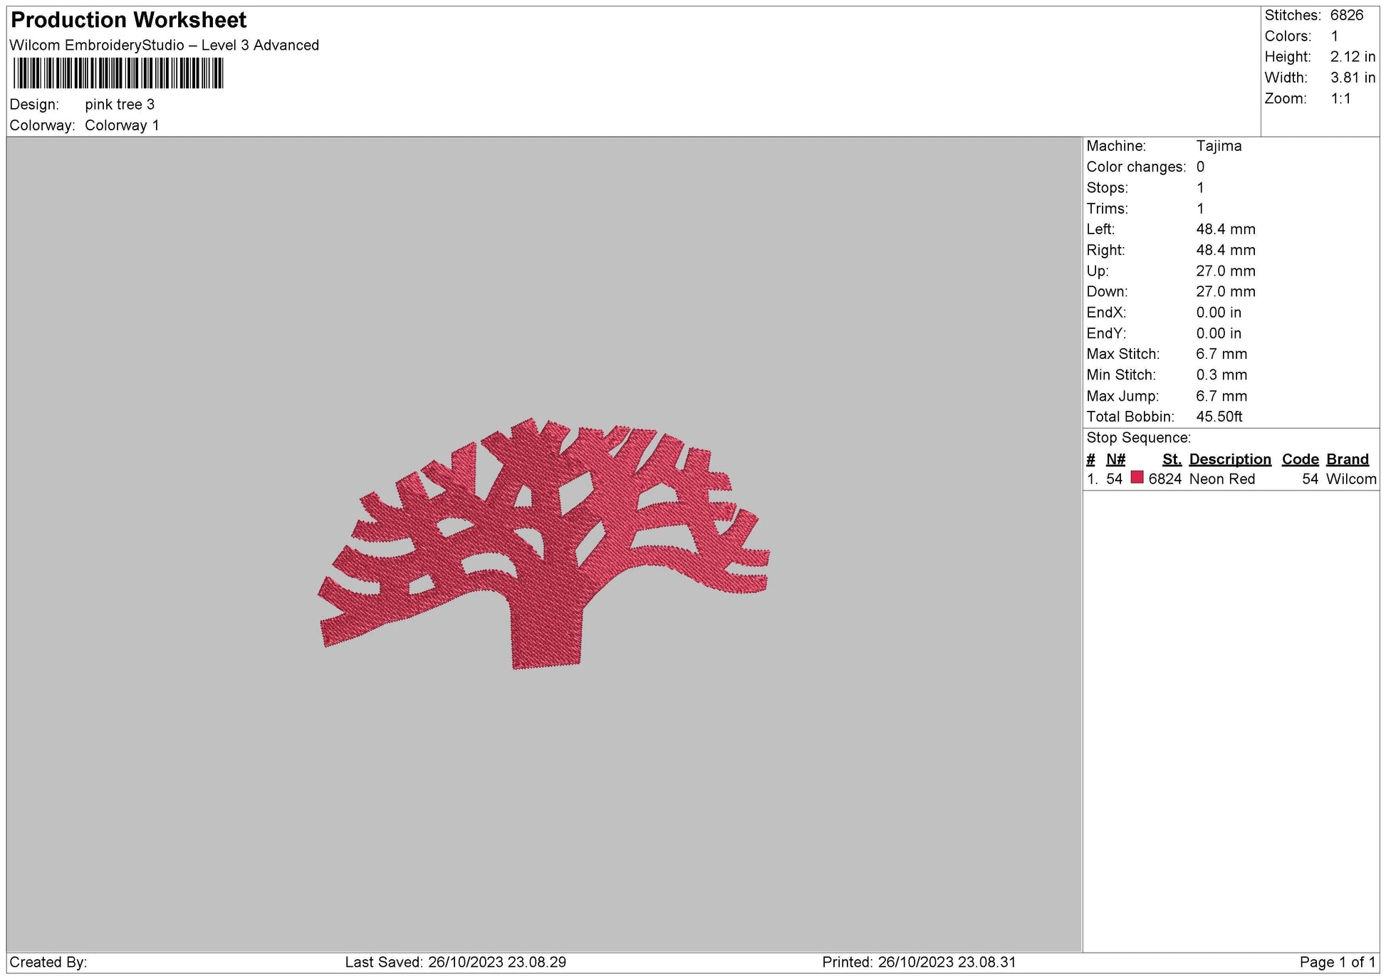The image size is (1386, 979).
Task: Click the Colorway 1 label
Action: pyautogui.click(x=124, y=124)
